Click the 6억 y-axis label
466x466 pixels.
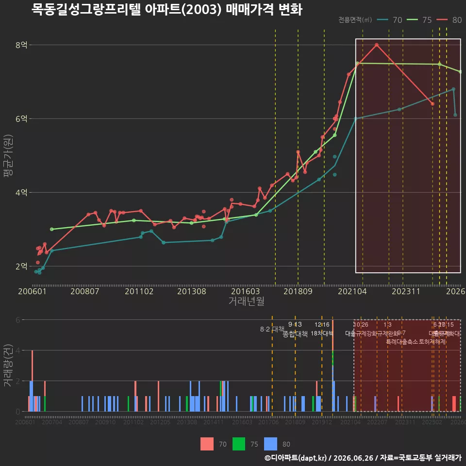click(x=21, y=118)
